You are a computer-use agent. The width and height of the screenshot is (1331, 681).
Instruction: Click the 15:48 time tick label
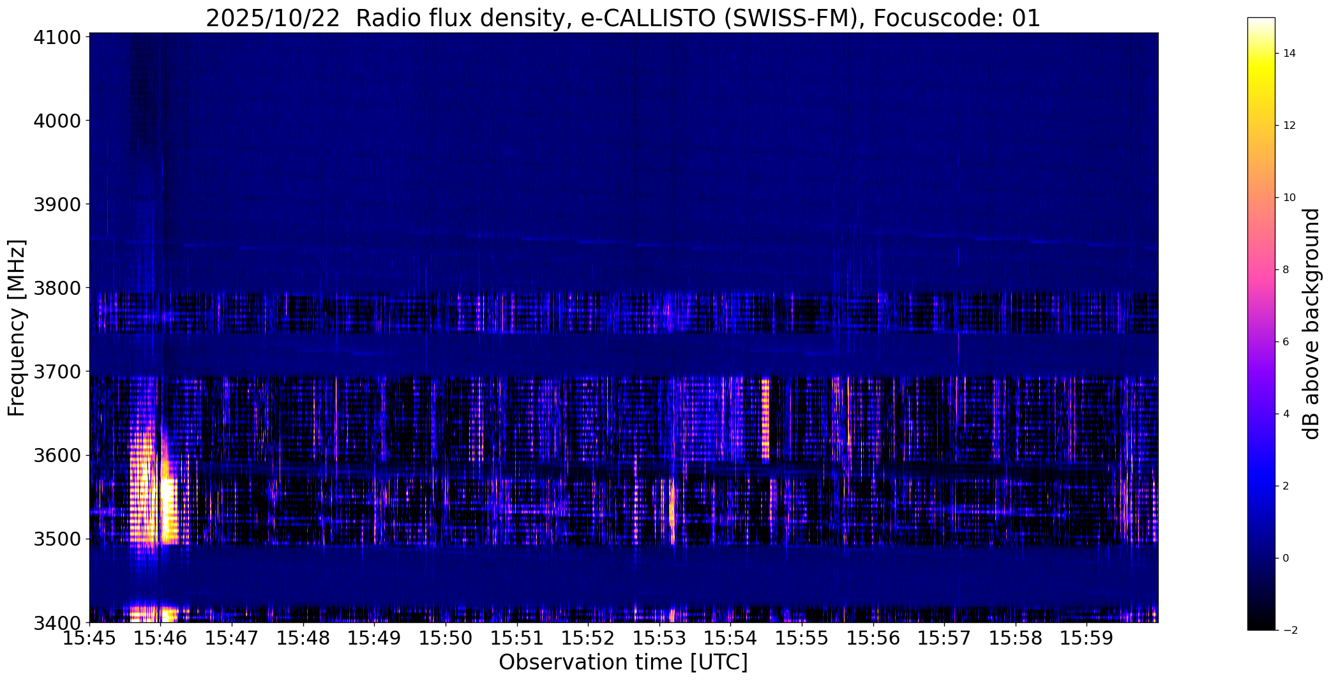coord(303,638)
